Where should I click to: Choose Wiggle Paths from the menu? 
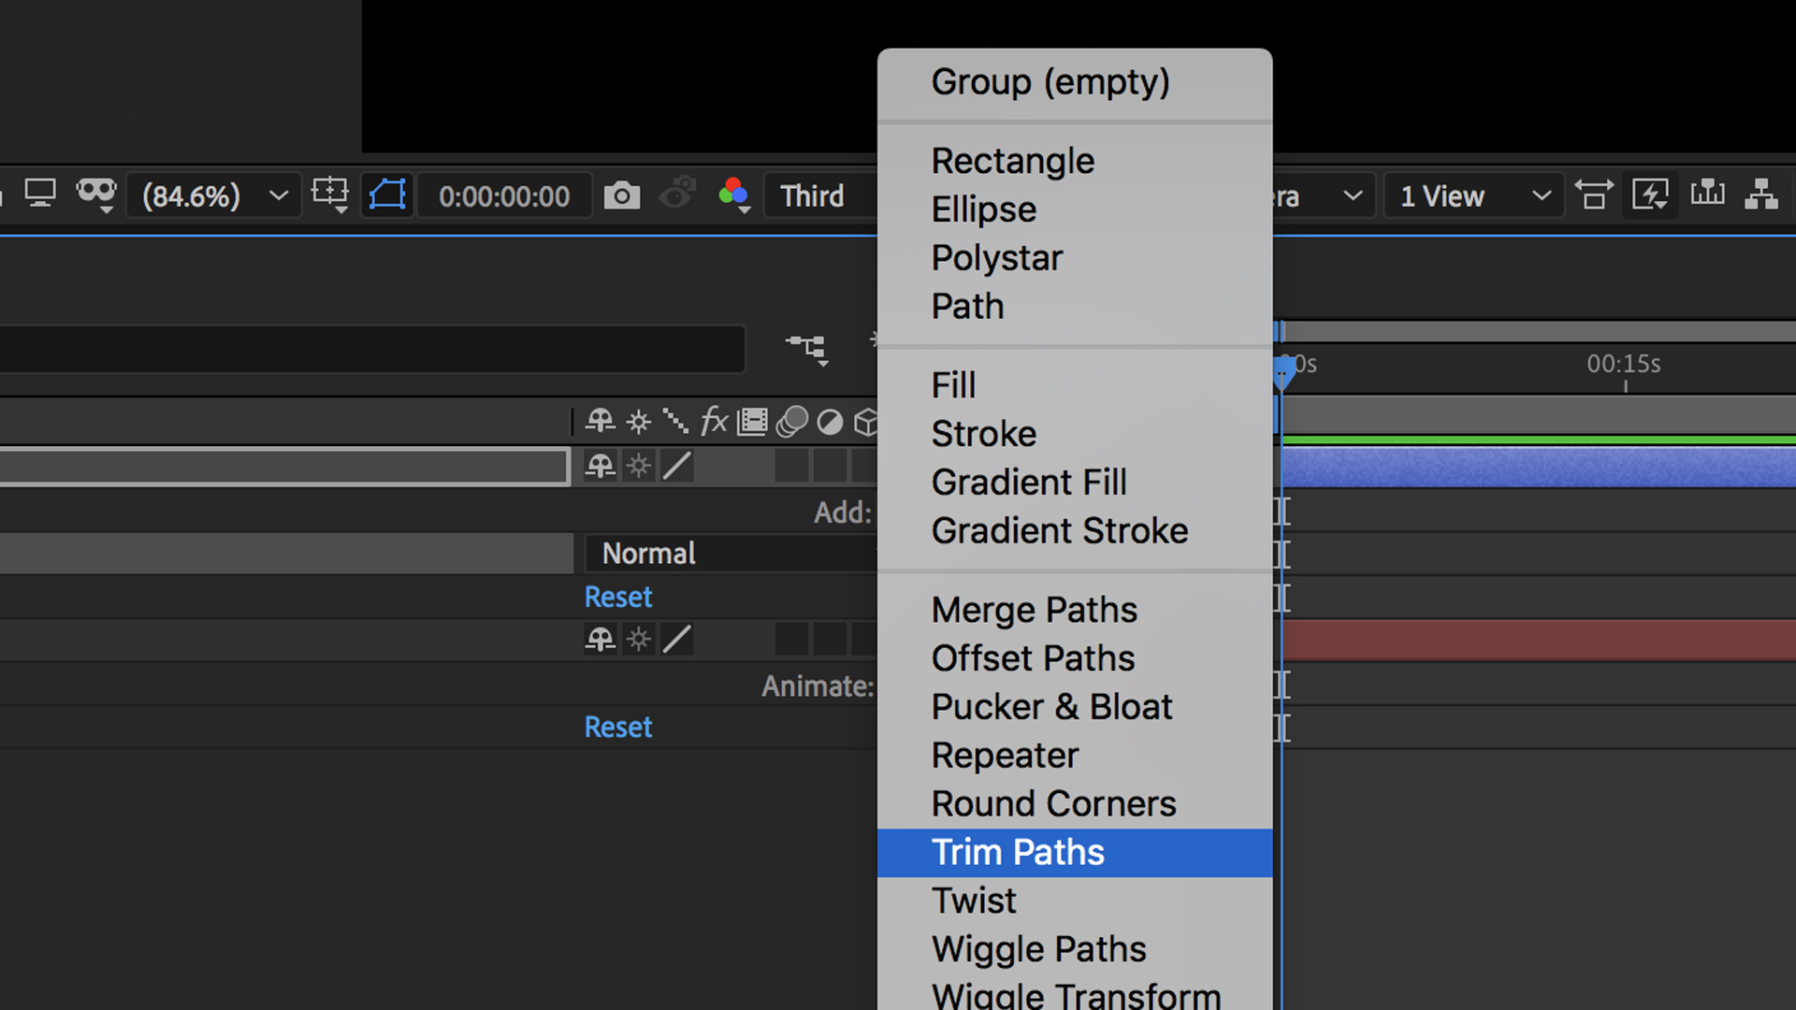[1038, 948]
